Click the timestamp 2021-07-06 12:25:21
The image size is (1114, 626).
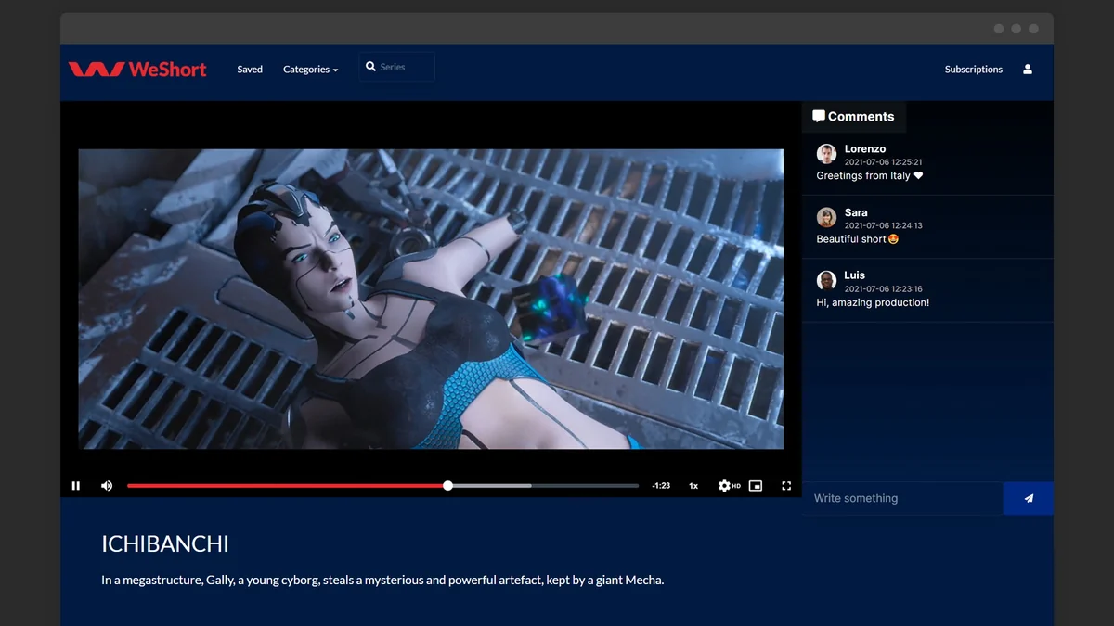(x=883, y=162)
